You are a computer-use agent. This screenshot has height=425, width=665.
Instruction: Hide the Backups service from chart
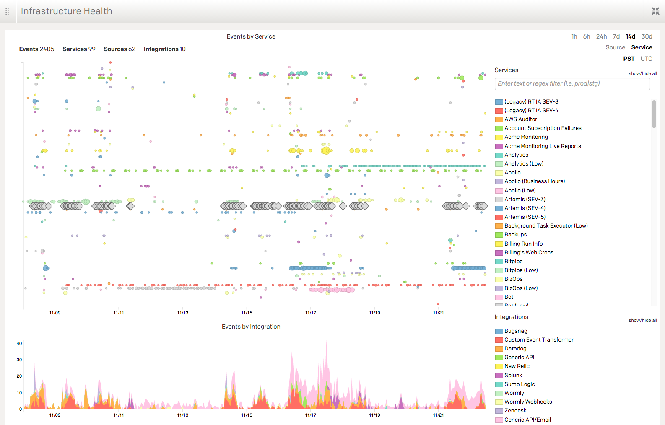point(515,235)
